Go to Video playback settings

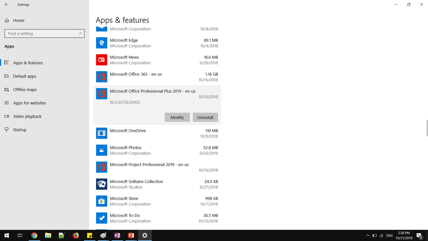pyautogui.click(x=27, y=116)
